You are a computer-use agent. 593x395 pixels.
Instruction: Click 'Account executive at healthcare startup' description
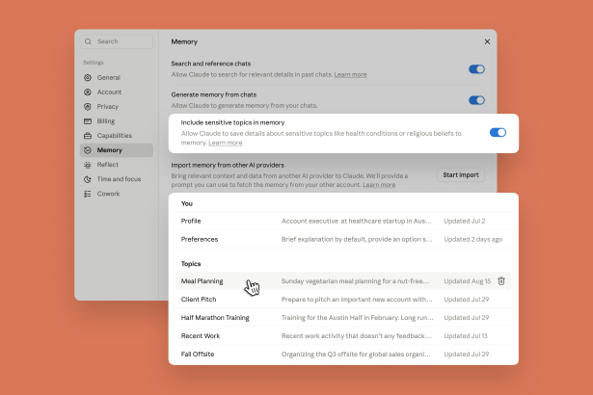click(356, 221)
